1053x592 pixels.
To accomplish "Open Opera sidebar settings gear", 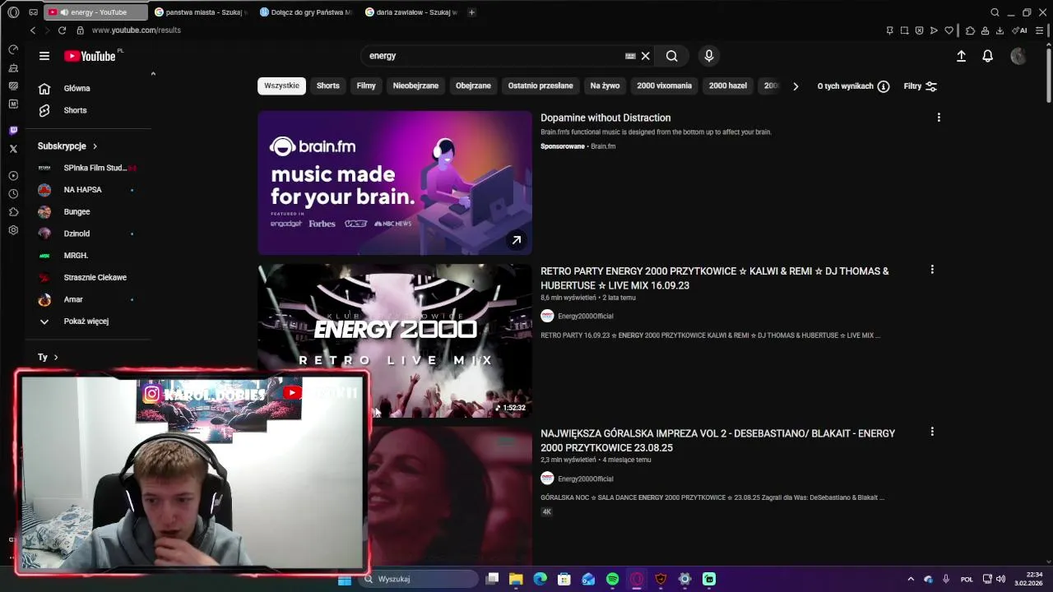I will 13,230.
